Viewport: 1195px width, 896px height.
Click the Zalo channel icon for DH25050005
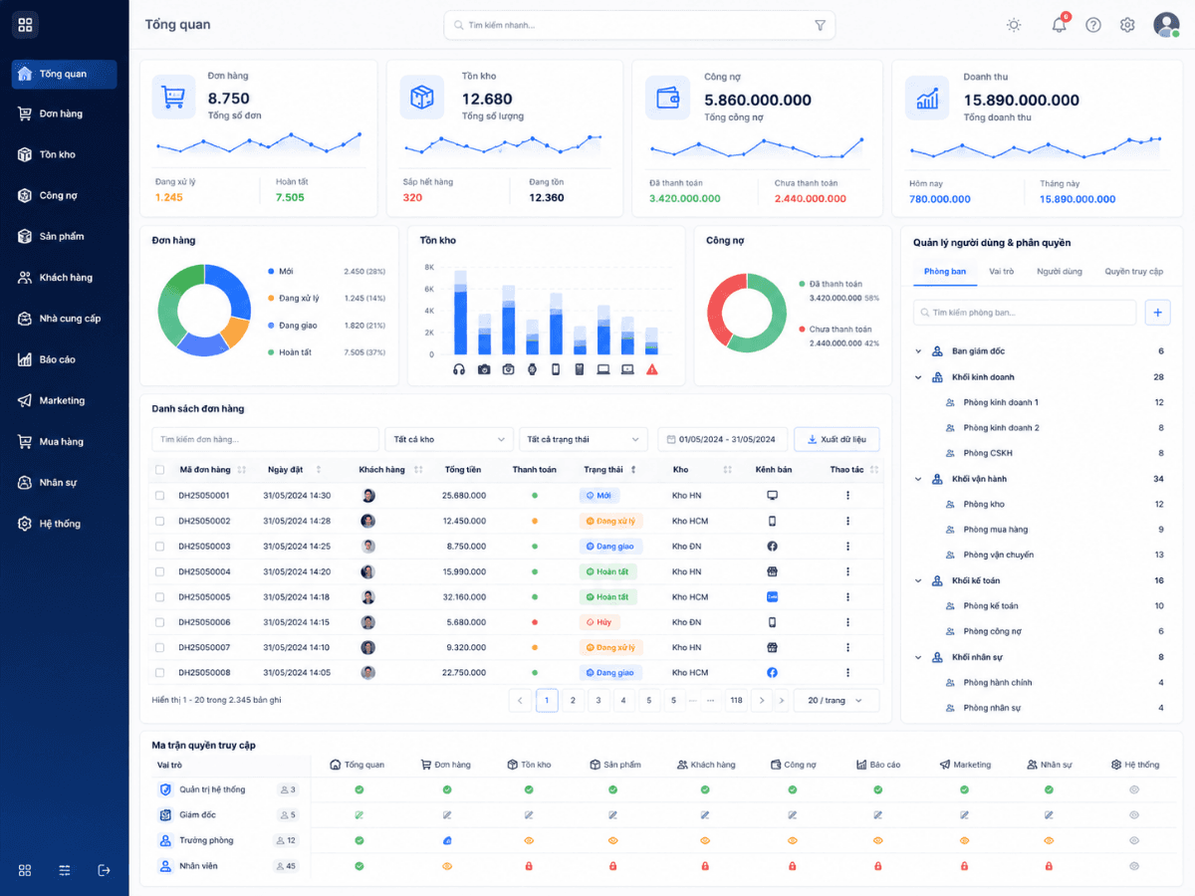pos(772,597)
